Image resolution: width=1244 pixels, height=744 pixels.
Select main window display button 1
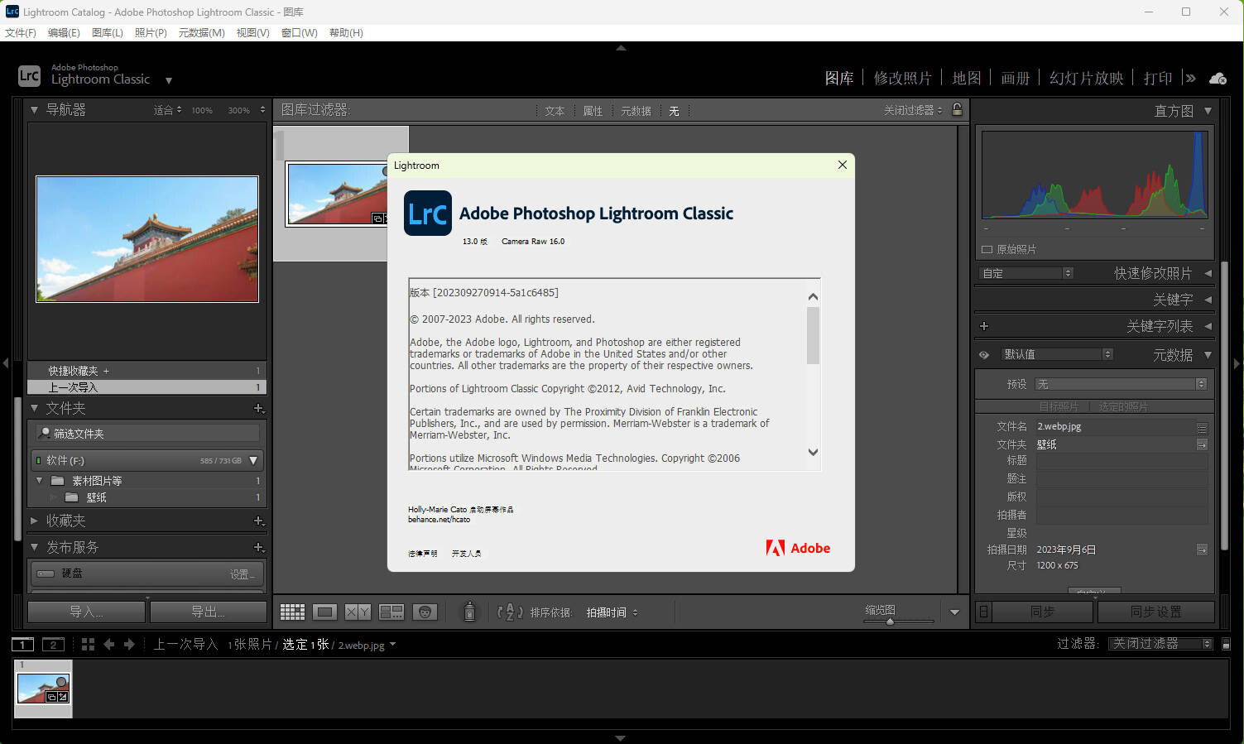click(22, 645)
